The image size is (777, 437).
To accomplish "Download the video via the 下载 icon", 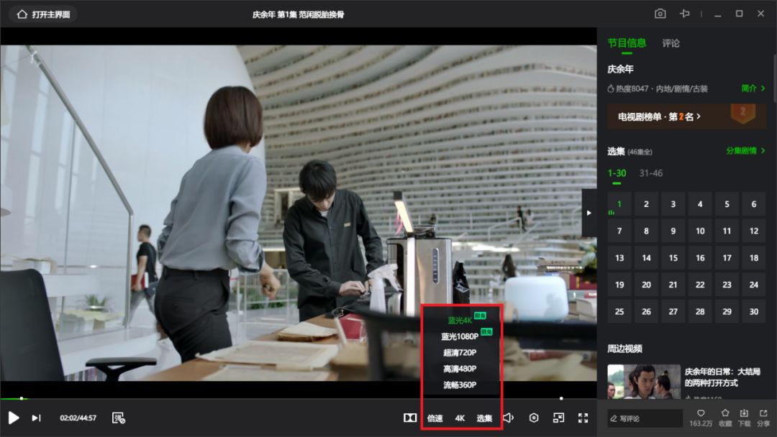I will point(744,415).
